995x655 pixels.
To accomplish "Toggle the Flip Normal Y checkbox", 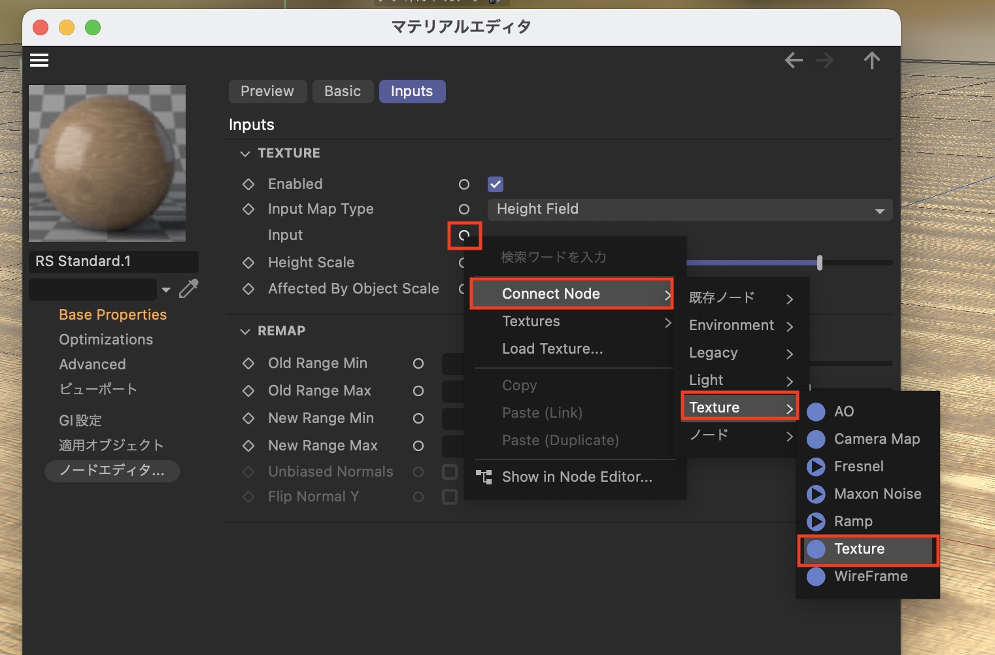I will click(x=450, y=497).
